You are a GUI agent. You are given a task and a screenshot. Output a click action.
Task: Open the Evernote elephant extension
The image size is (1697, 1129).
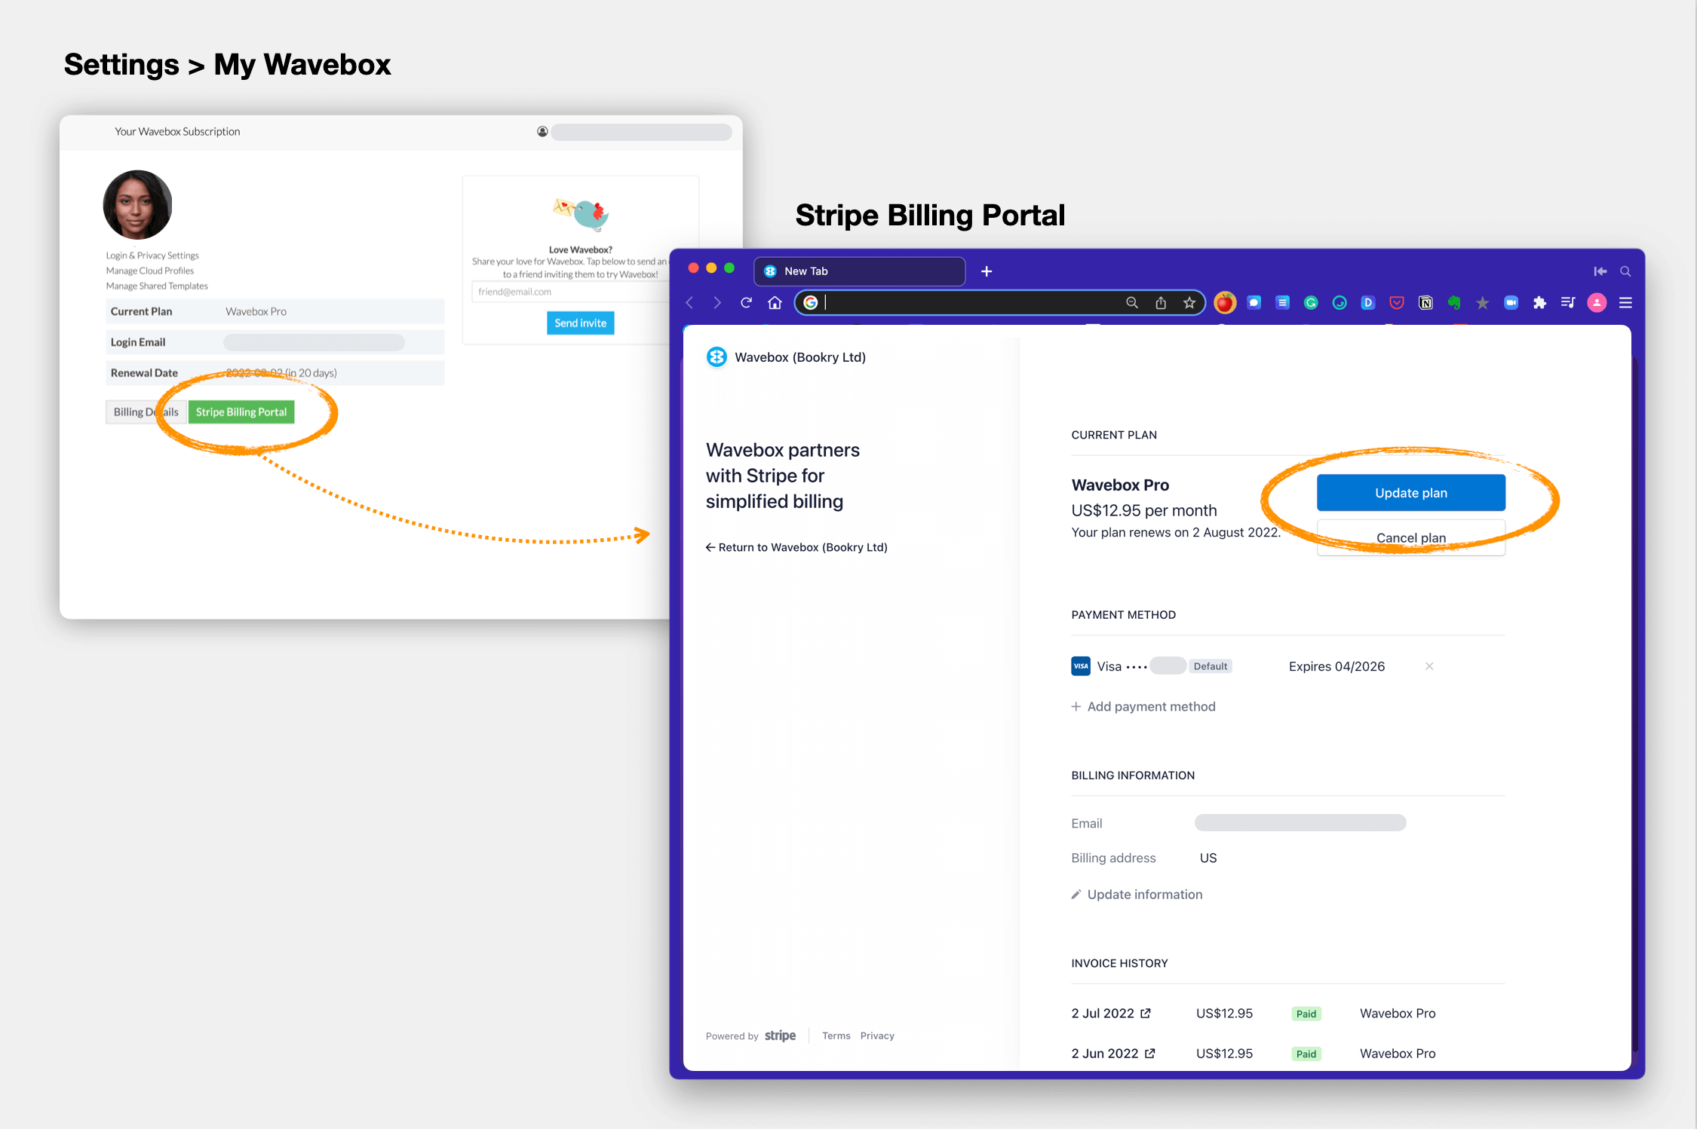(1454, 303)
